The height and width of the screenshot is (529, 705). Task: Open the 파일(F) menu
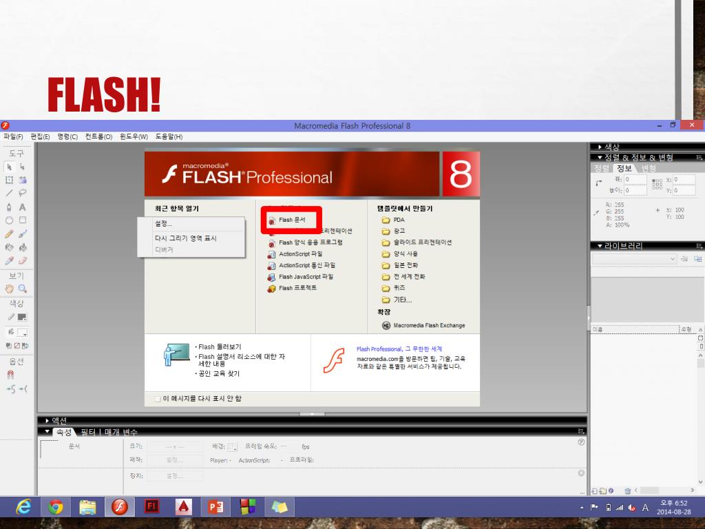click(x=13, y=136)
